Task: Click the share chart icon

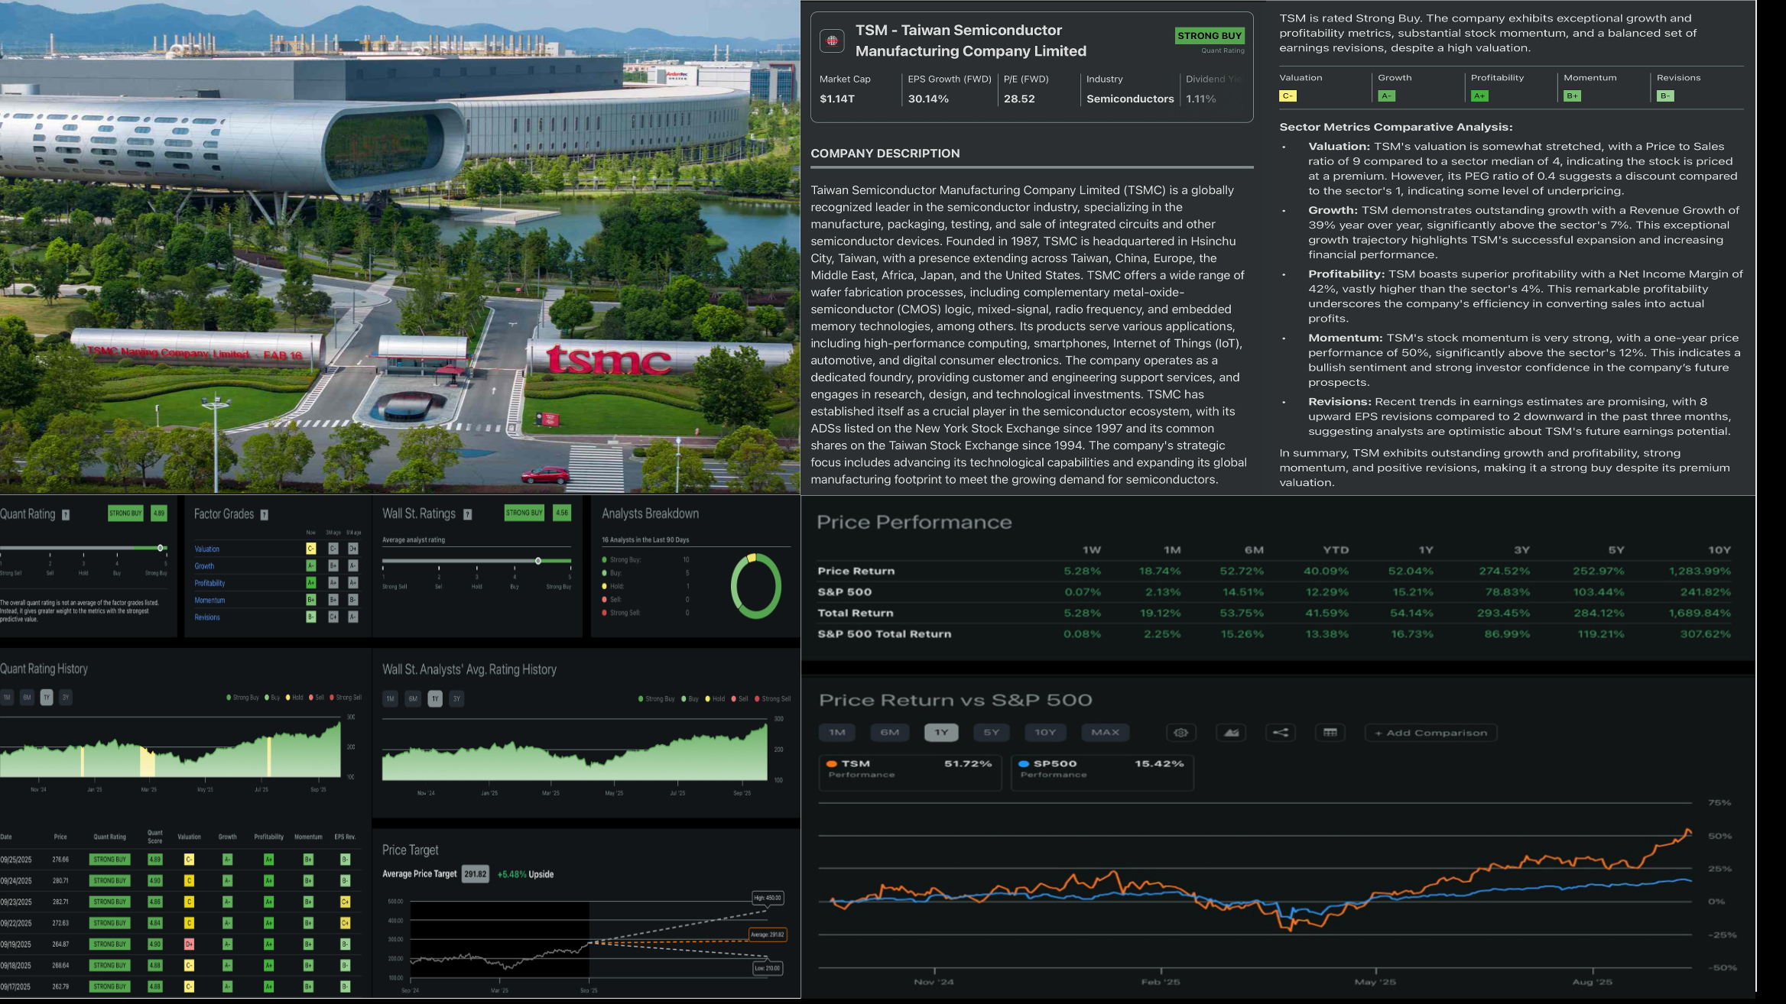Action: pos(1280,733)
